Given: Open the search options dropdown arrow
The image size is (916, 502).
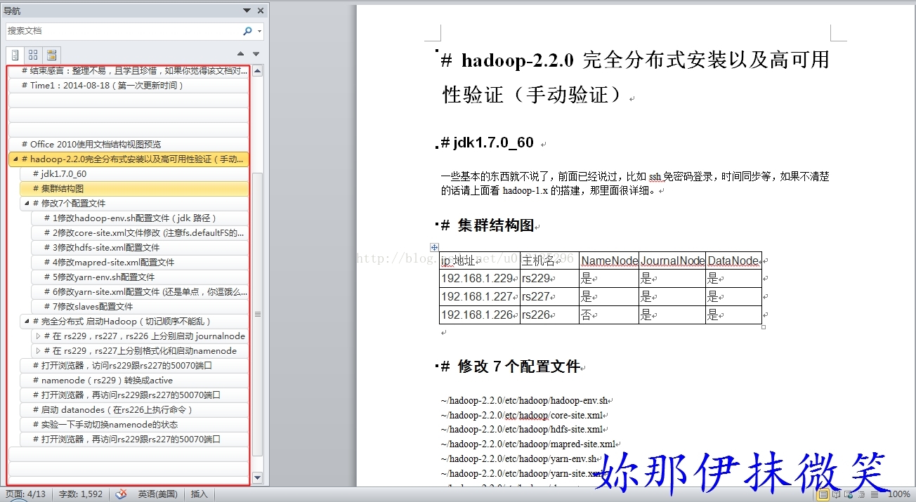Looking at the screenshot, I should (259, 32).
